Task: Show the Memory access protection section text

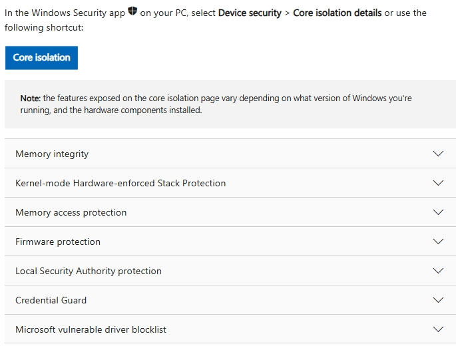Action: [71, 212]
